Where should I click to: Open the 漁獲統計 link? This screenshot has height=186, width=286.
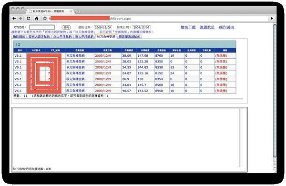tap(207, 27)
